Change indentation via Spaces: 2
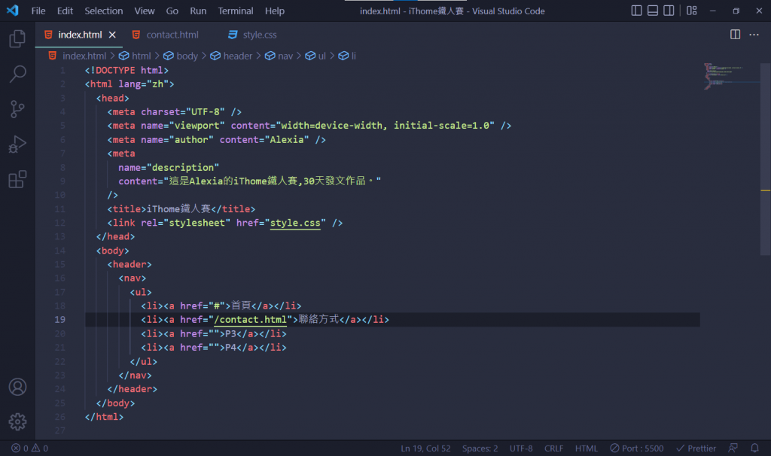The height and width of the screenshot is (456, 771). point(480,448)
